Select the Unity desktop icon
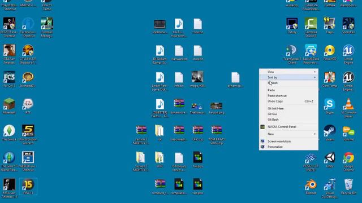 click(x=330, y=160)
